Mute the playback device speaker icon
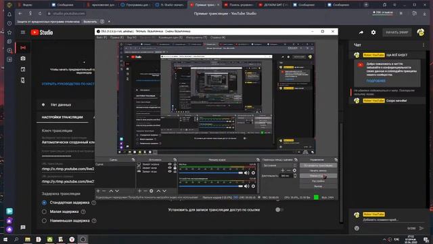The width and height of the screenshot is (433, 244). coord(246,186)
